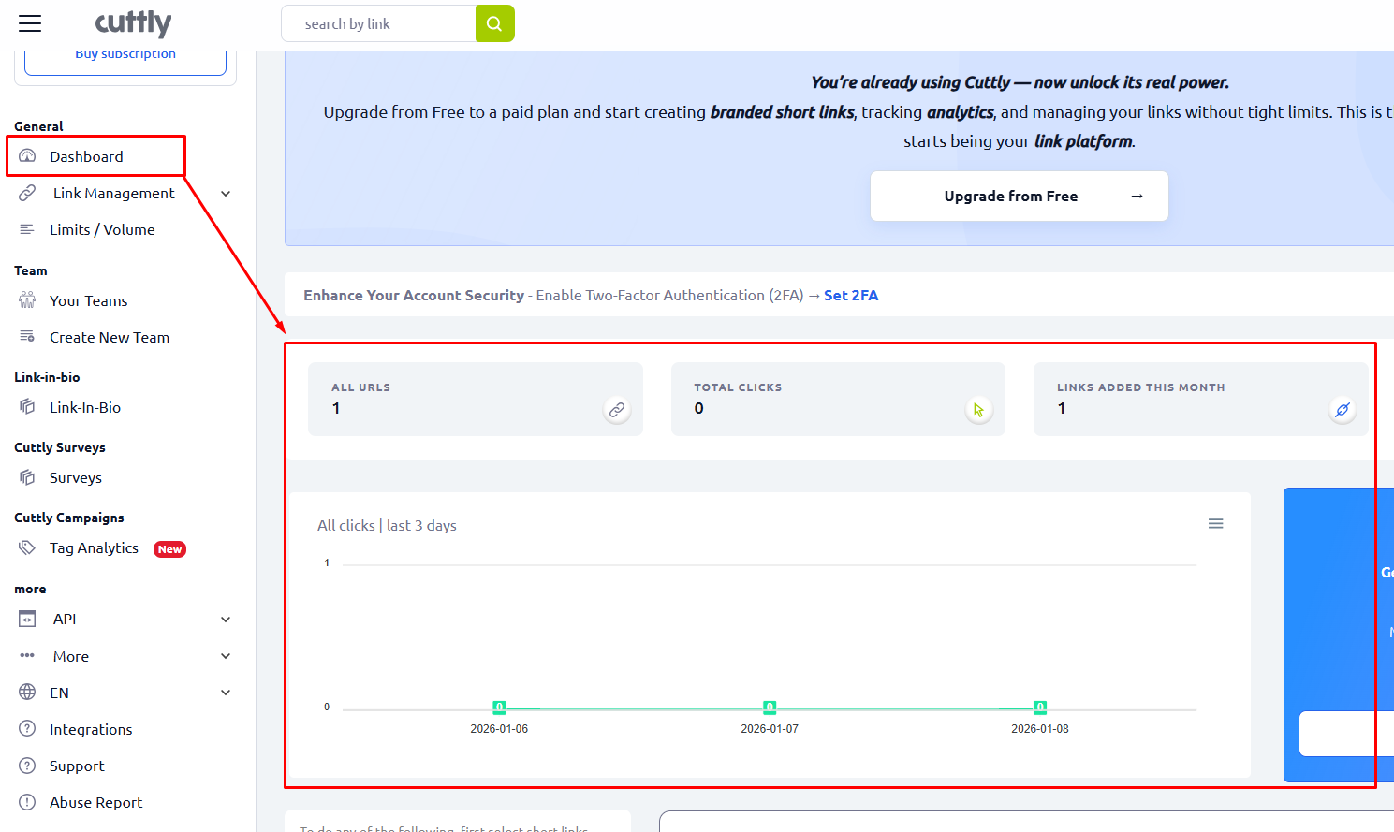The width and height of the screenshot is (1394, 832).
Task: Click the Links Added This Month icon
Action: click(1343, 410)
